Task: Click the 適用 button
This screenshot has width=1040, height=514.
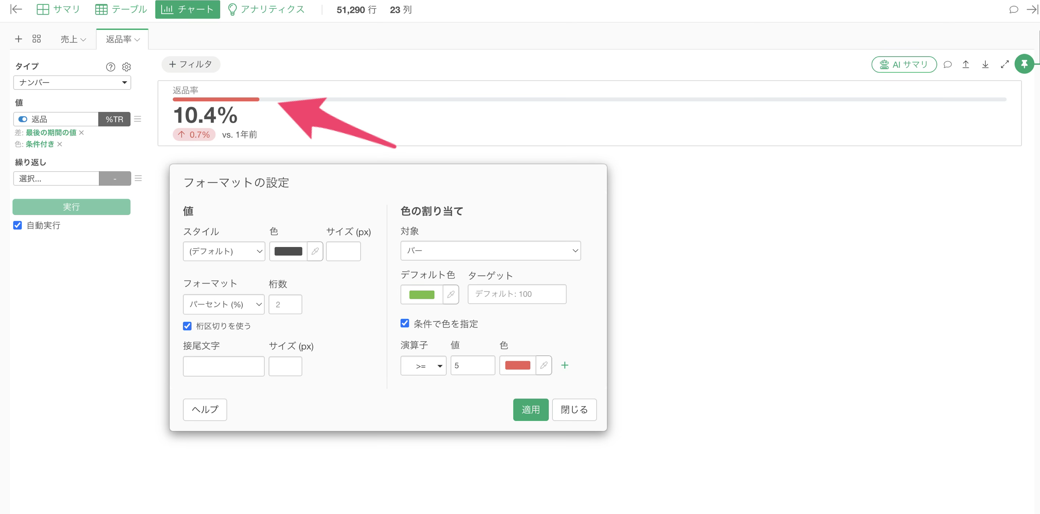Action: point(531,410)
